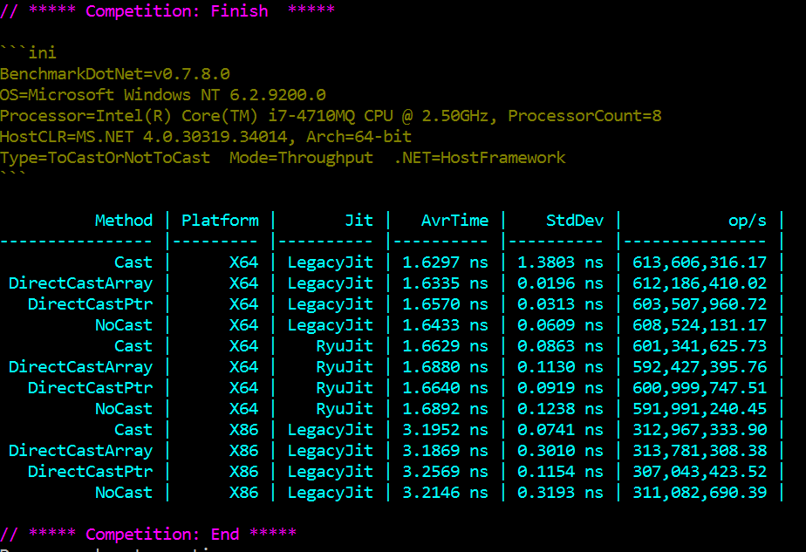806x552 pixels.
Task: Click the HostCLR=MS.NET line
Action: click(206, 137)
